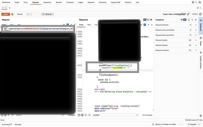
Task: Switch to the Target tab
Action: tap(17, 2)
